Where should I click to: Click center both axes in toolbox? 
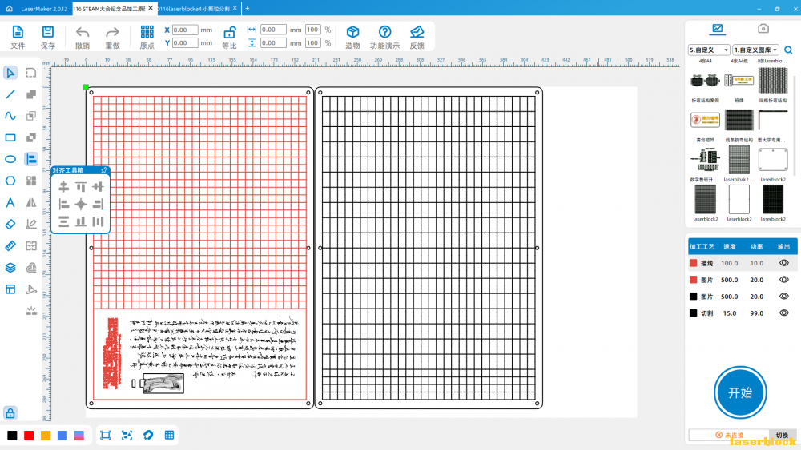pos(81,204)
